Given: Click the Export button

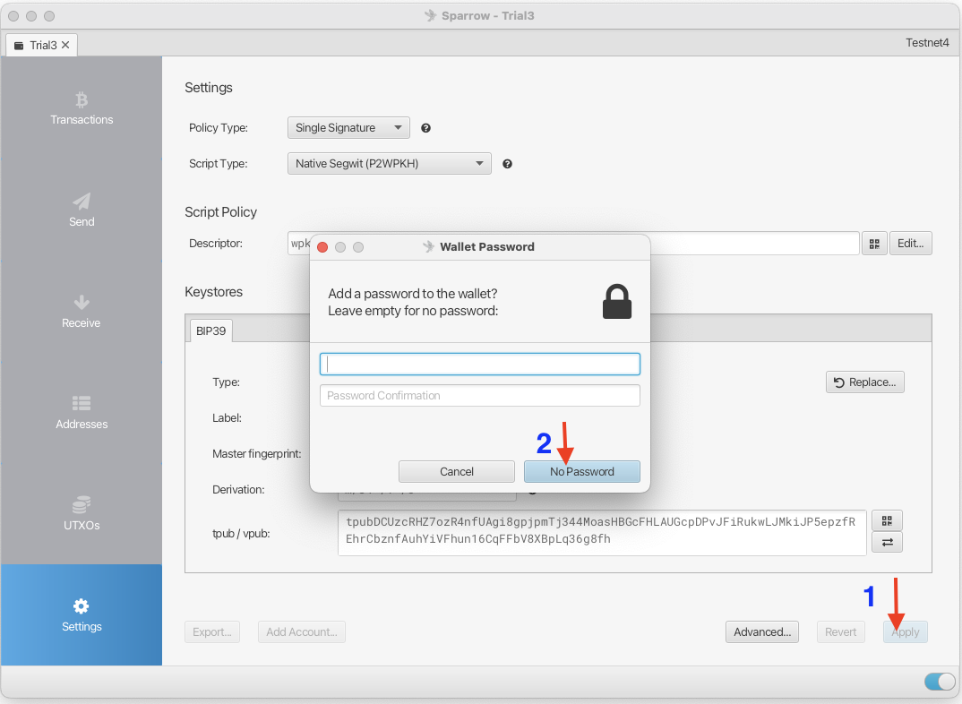Looking at the screenshot, I should pyautogui.click(x=212, y=631).
